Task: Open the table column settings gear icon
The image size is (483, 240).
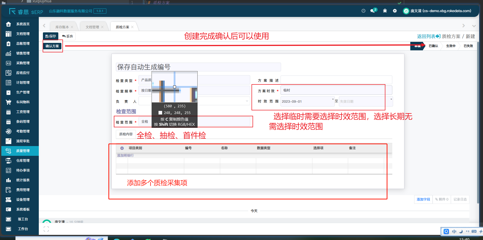Action: click(x=122, y=148)
